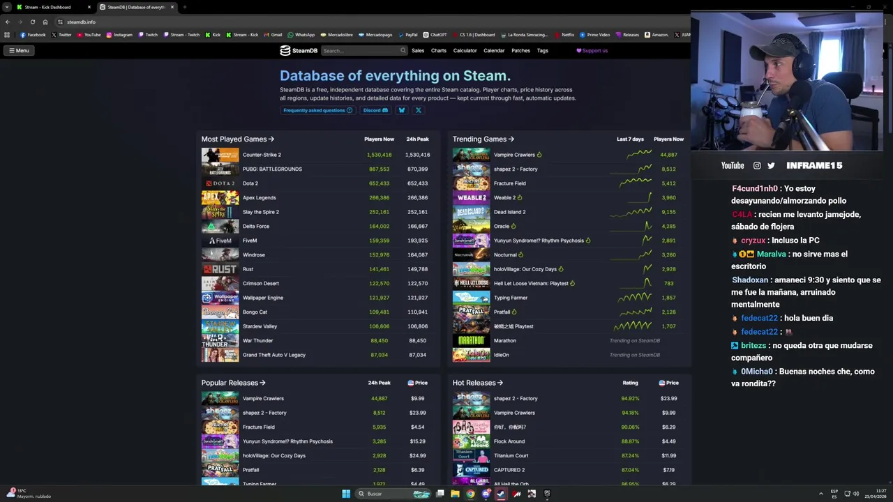
Task: Open the Discord link button
Action: (375, 110)
